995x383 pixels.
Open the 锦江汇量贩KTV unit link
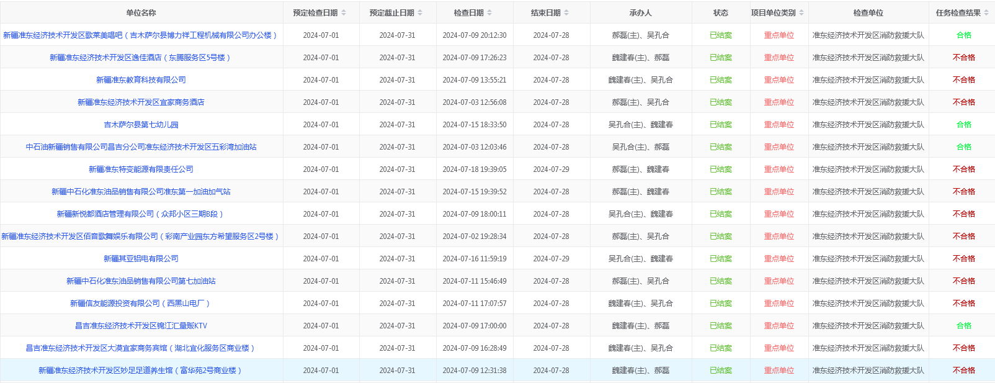click(141, 326)
